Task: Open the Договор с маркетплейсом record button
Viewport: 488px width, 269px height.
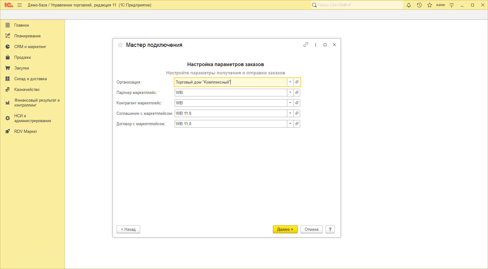Action: point(297,124)
